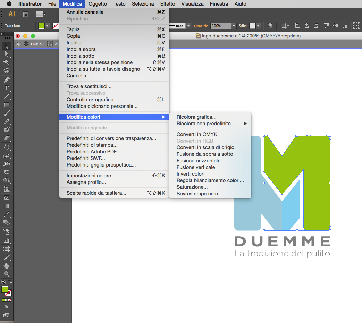Toggle the None paint mode button
This screenshot has height=323, width=362.
(x=10, y=300)
